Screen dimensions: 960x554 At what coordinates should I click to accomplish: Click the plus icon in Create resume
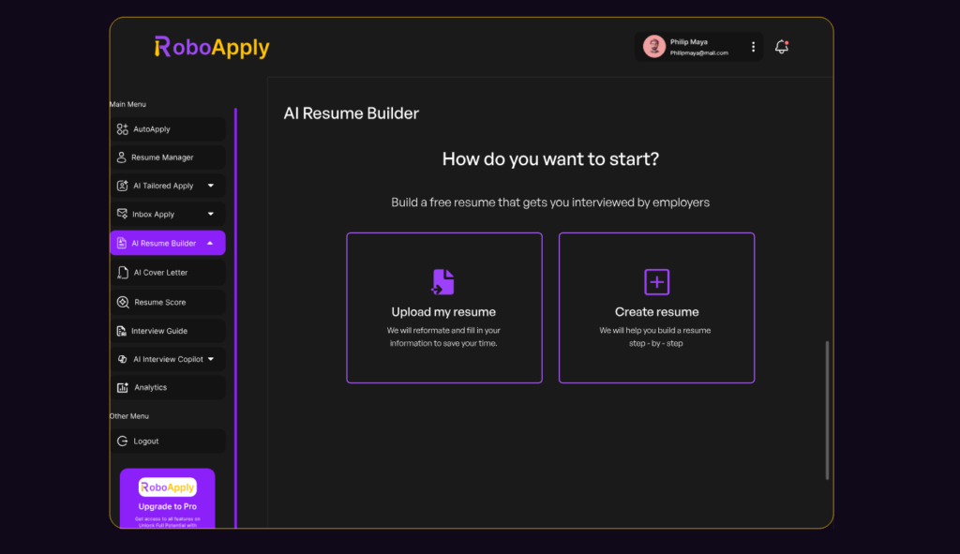pos(656,281)
